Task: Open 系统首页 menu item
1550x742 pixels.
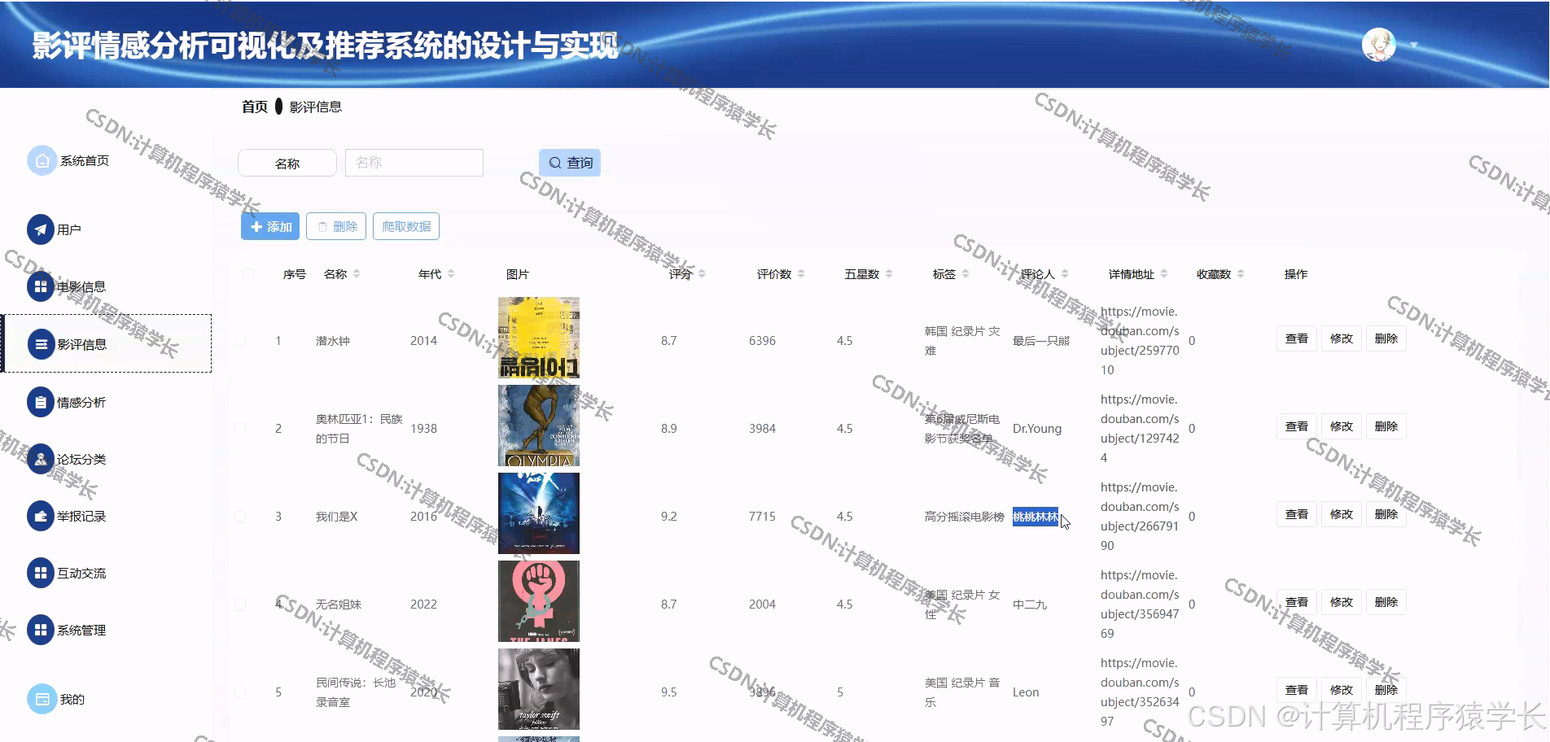Action: click(85, 161)
